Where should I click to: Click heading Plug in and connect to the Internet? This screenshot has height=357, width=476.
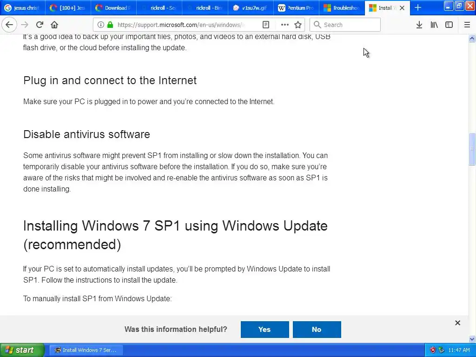point(110,80)
